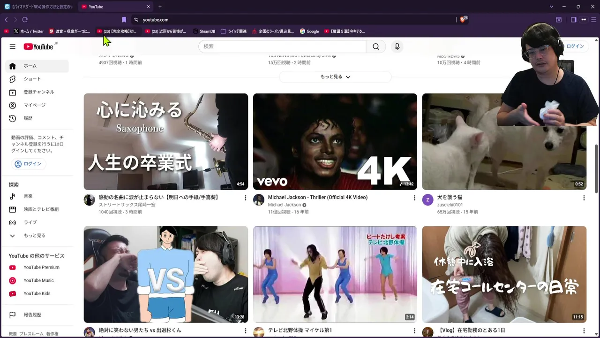Open options menu for 犬を襲う猫
The image size is (600, 338).
pyautogui.click(x=584, y=198)
